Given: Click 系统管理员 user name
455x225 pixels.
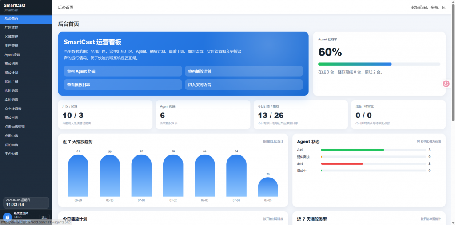Looking at the screenshot, I should tap(21, 213).
